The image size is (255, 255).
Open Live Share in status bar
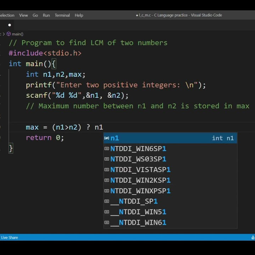coord(10,238)
